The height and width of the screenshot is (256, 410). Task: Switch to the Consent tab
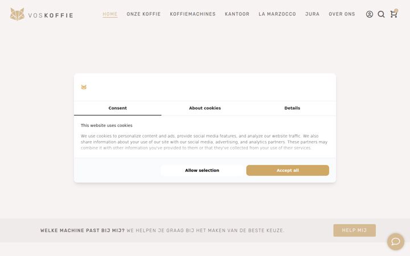[117, 108]
